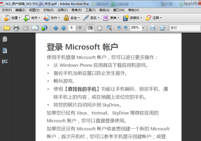Image resolution: width=201 pixels, height=141 pixels.
Task: Click the 合并 combine files icon
Action: (26, 18)
